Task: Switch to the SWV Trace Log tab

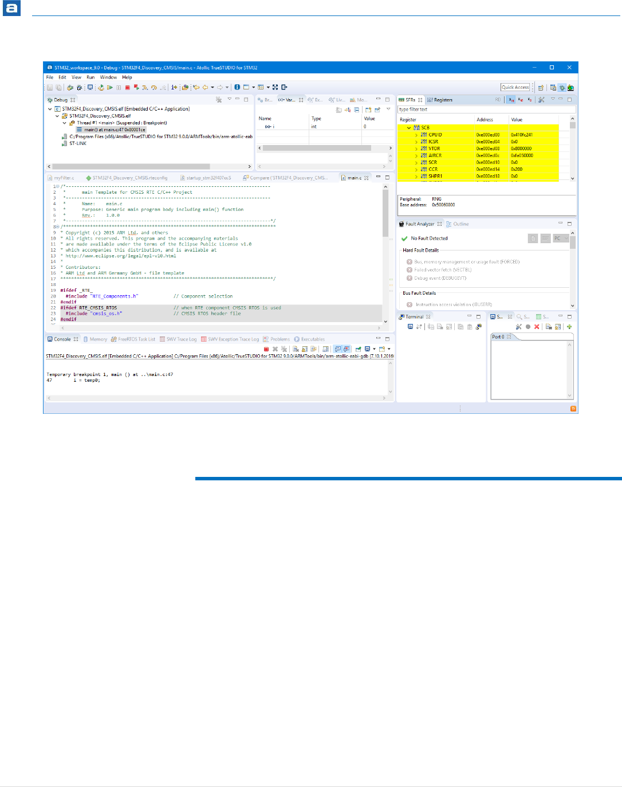Action: point(178,339)
